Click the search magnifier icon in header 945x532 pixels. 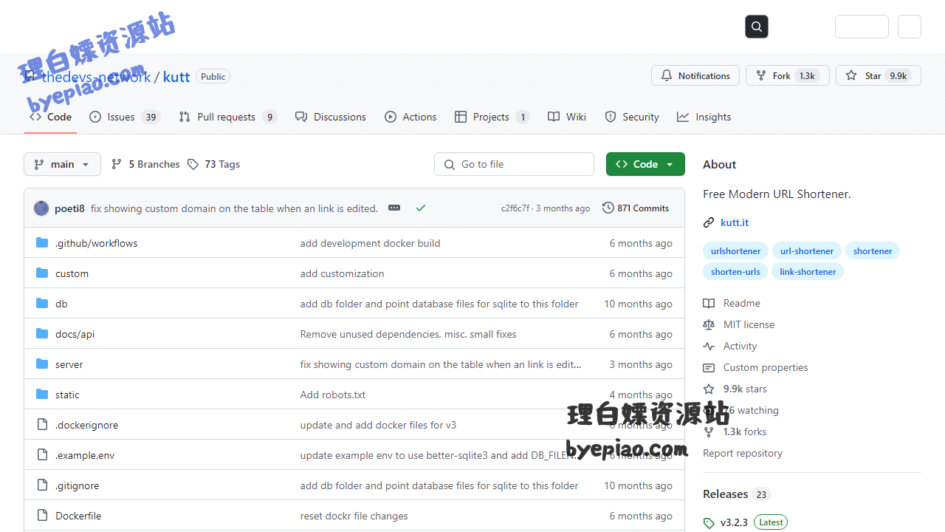click(x=757, y=27)
